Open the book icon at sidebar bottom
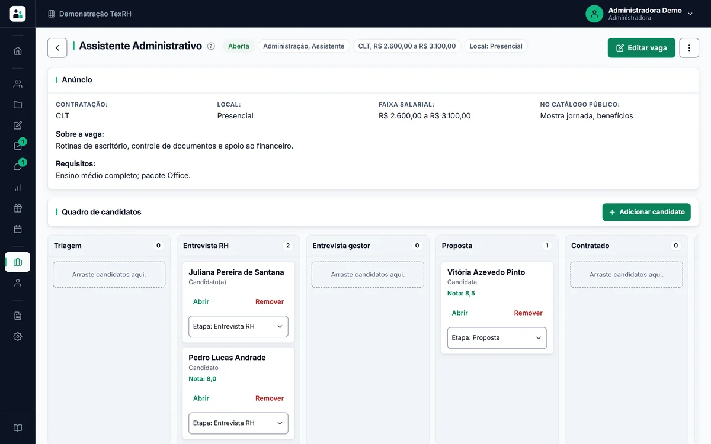The image size is (711, 444). coord(18,428)
